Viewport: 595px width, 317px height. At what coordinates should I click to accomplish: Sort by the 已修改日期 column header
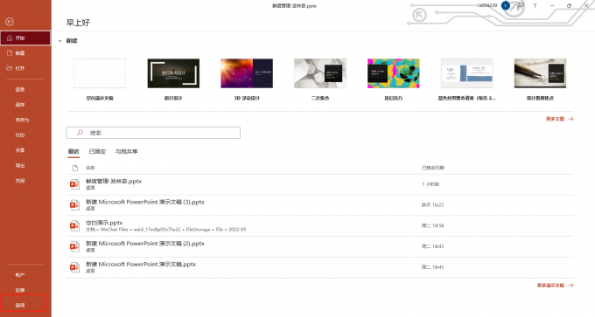[433, 168]
